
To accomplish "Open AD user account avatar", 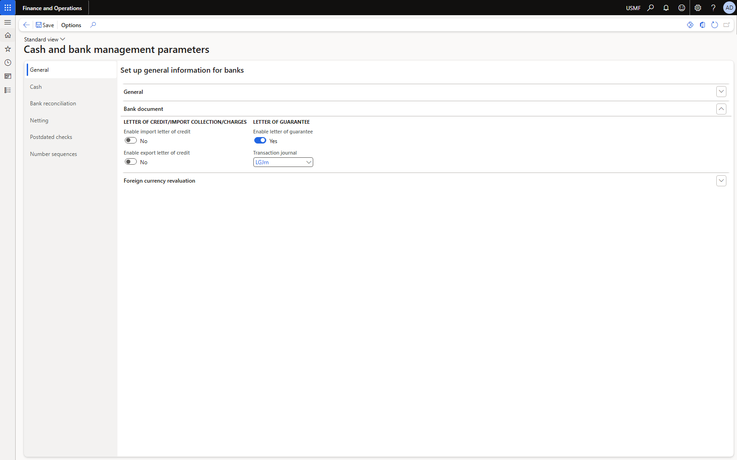I will [x=729, y=8].
